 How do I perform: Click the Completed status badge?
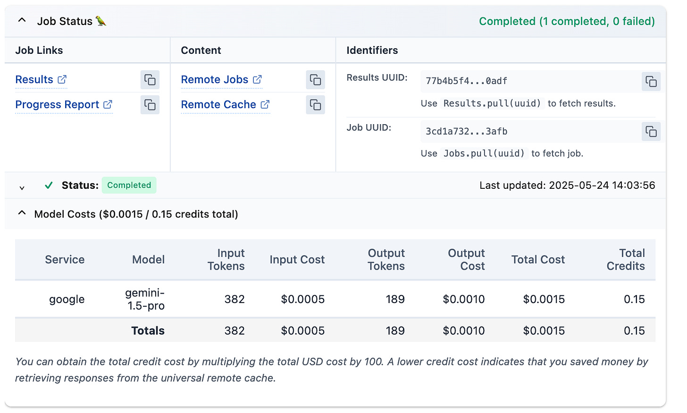point(129,185)
